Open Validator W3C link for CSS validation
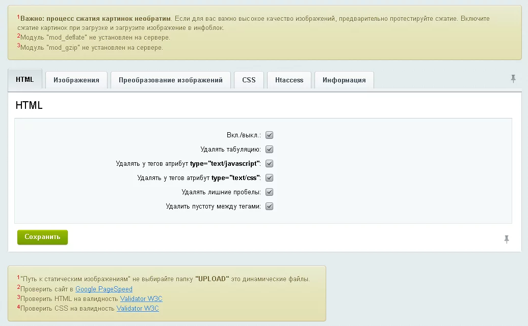The height and width of the screenshot is (326, 528). (138, 308)
